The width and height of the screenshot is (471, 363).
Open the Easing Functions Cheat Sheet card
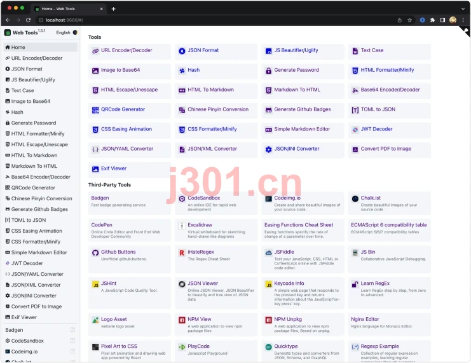(x=303, y=230)
